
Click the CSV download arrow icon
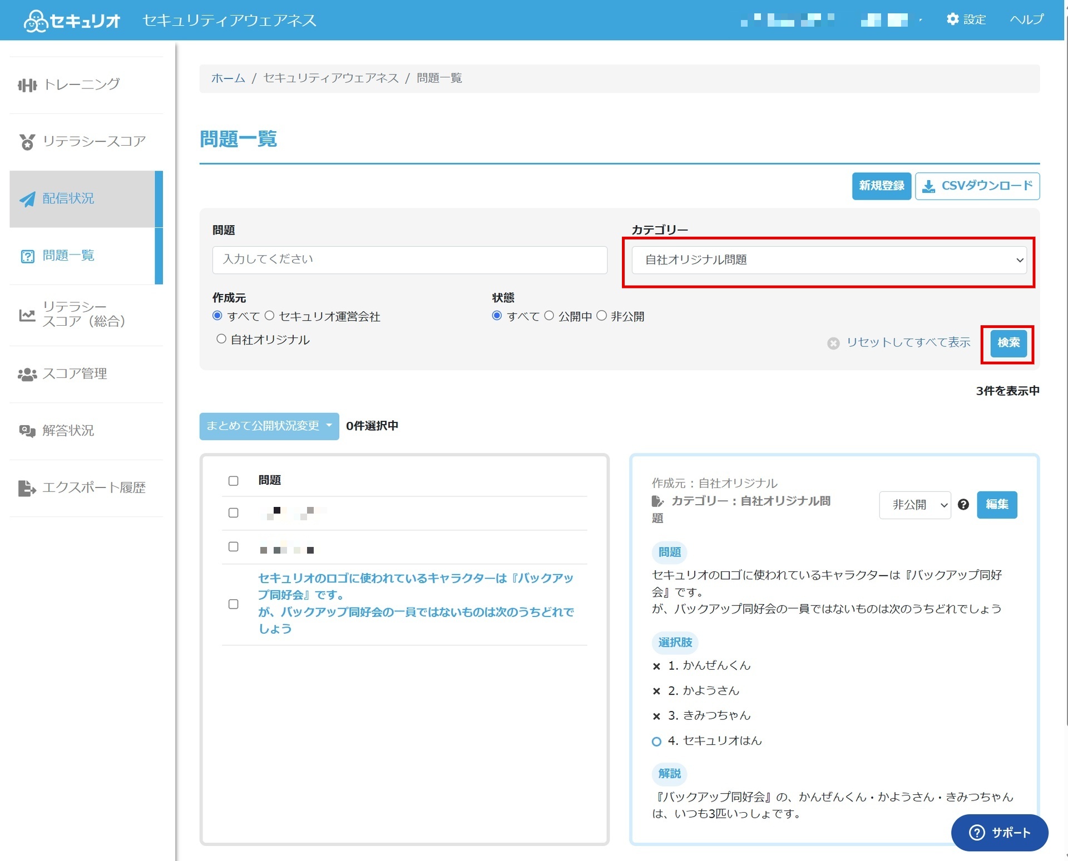(928, 186)
